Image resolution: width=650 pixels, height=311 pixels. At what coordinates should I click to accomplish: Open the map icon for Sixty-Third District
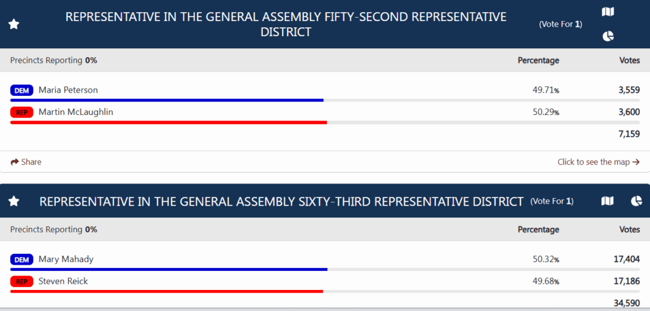pyautogui.click(x=607, y=201)
